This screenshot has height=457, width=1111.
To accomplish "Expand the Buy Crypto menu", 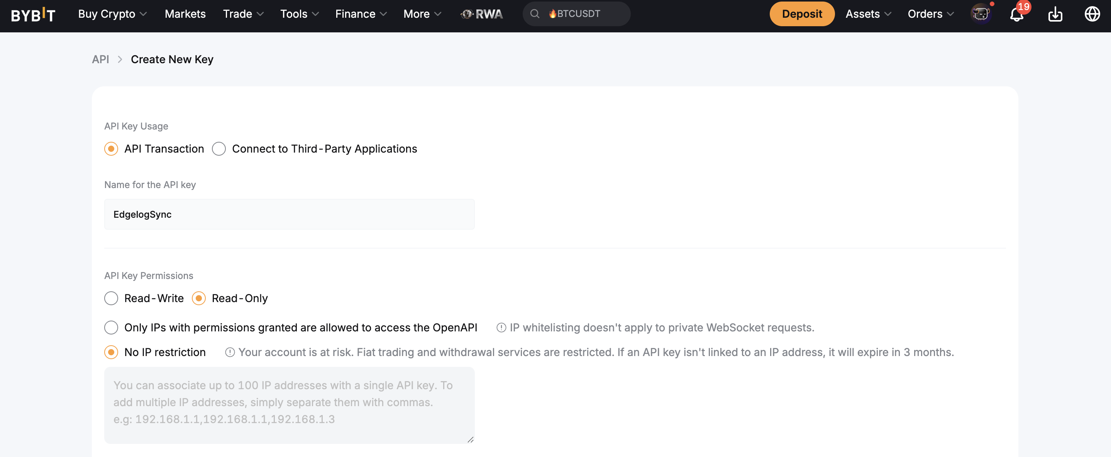I will [x=113, y=14].
